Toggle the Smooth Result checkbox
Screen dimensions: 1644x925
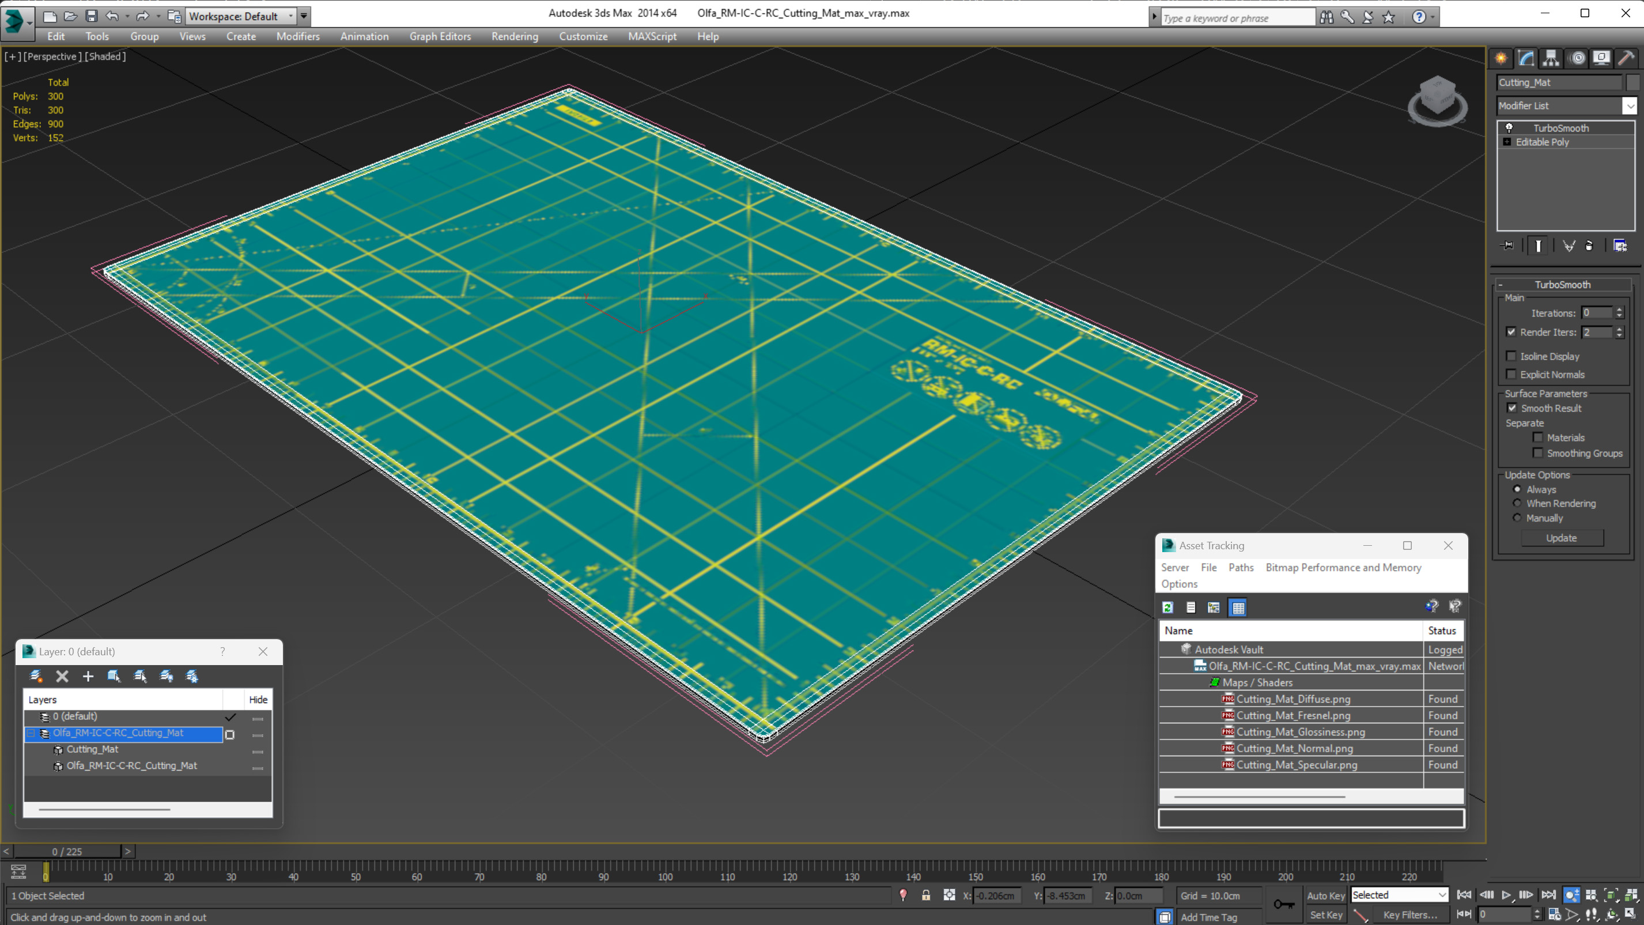point(1512,408)
